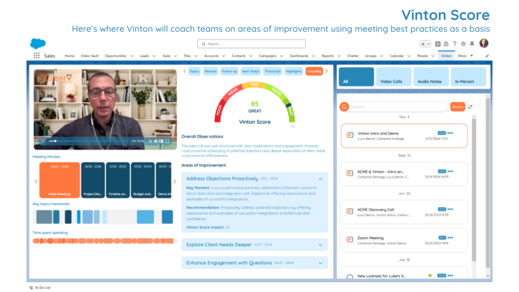Viewport: 519px width, 292px height.
Task: Click the edit navigation pencil icon
Action: 487,56
